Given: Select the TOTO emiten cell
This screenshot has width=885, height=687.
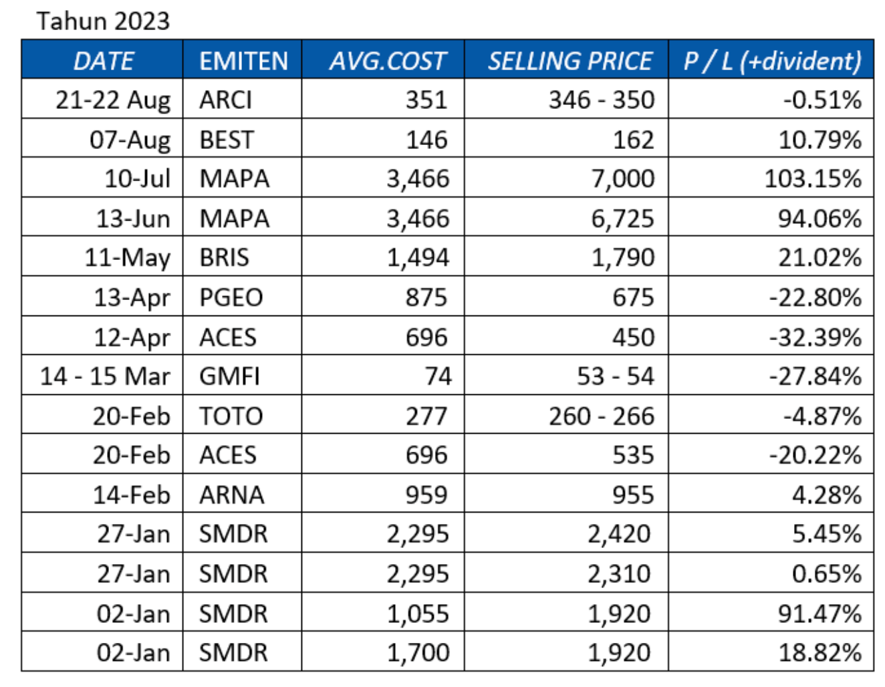Looking at the screenshot, I should pos(231,416).
